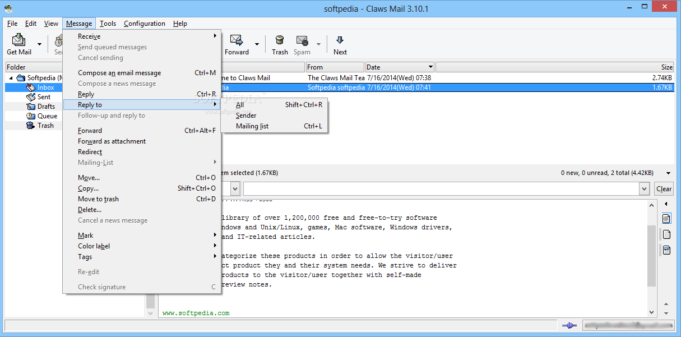Image resolution: width=681 pixels, height=337 pixels.
Task: Close the Message menu
Action: pos(79,24)
